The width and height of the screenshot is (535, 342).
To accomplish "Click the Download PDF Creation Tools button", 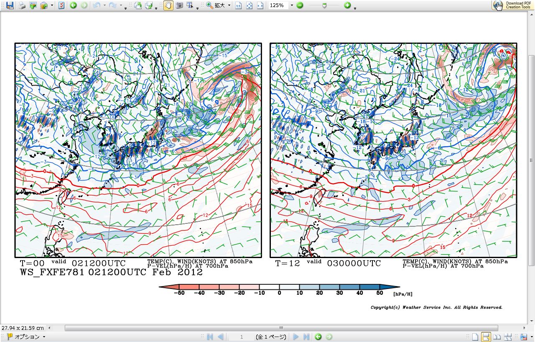I will [x=512, y=5].
